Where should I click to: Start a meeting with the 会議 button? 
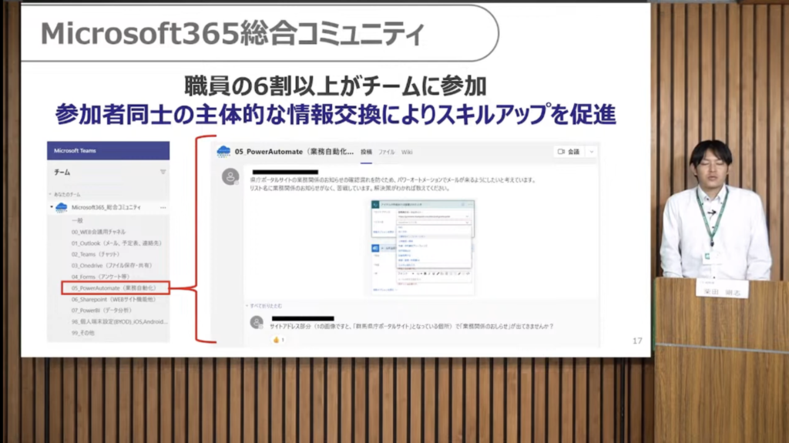569,152
